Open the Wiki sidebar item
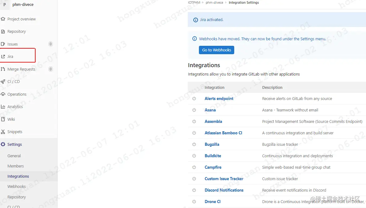Viewport: 366px width, 208px height. [x=11, y=119]
